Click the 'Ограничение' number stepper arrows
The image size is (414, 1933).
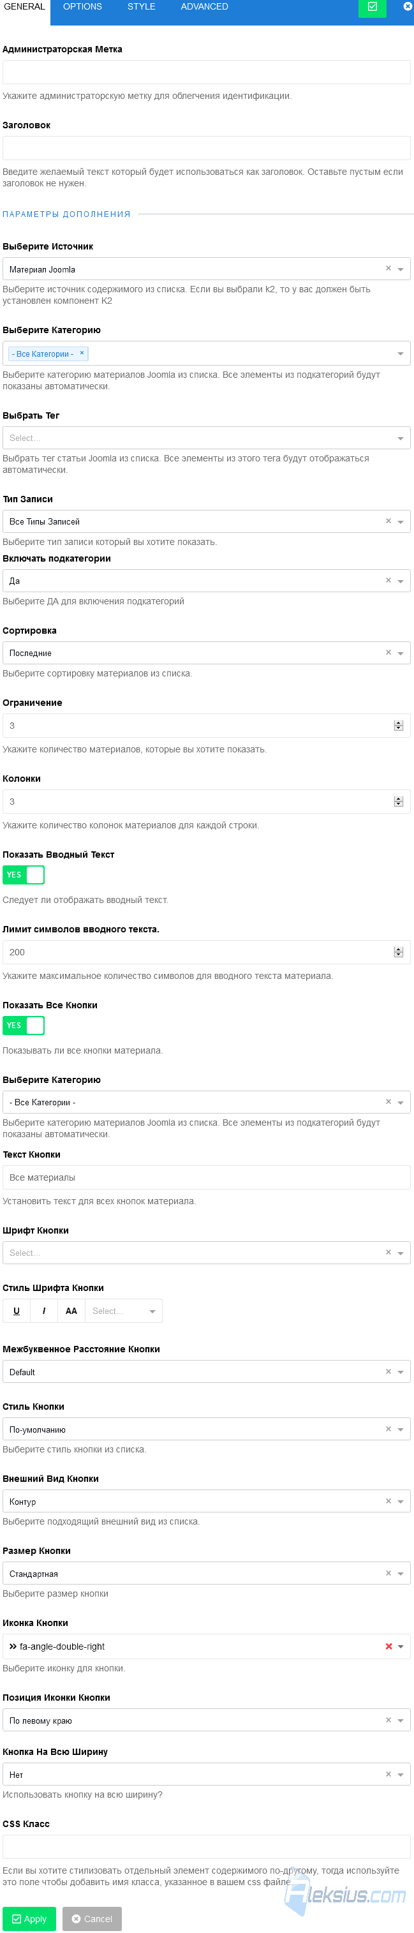pyautogui.click(x=398, y=726)
